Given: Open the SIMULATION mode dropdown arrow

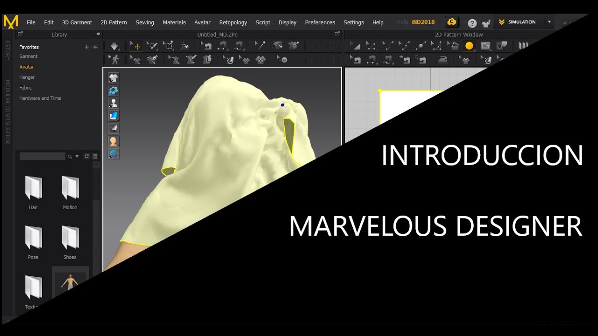Looking at the screenshot, I should click(x=549, y=22).
